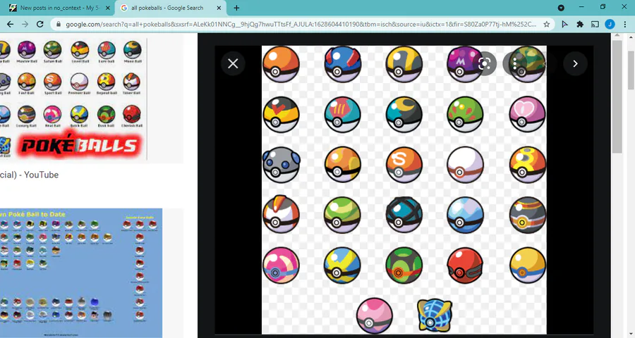Click the browser back arrow
Screen dimensions: 635x338
coord(10,24)
